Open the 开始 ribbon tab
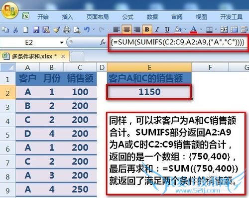 (43, 17)
